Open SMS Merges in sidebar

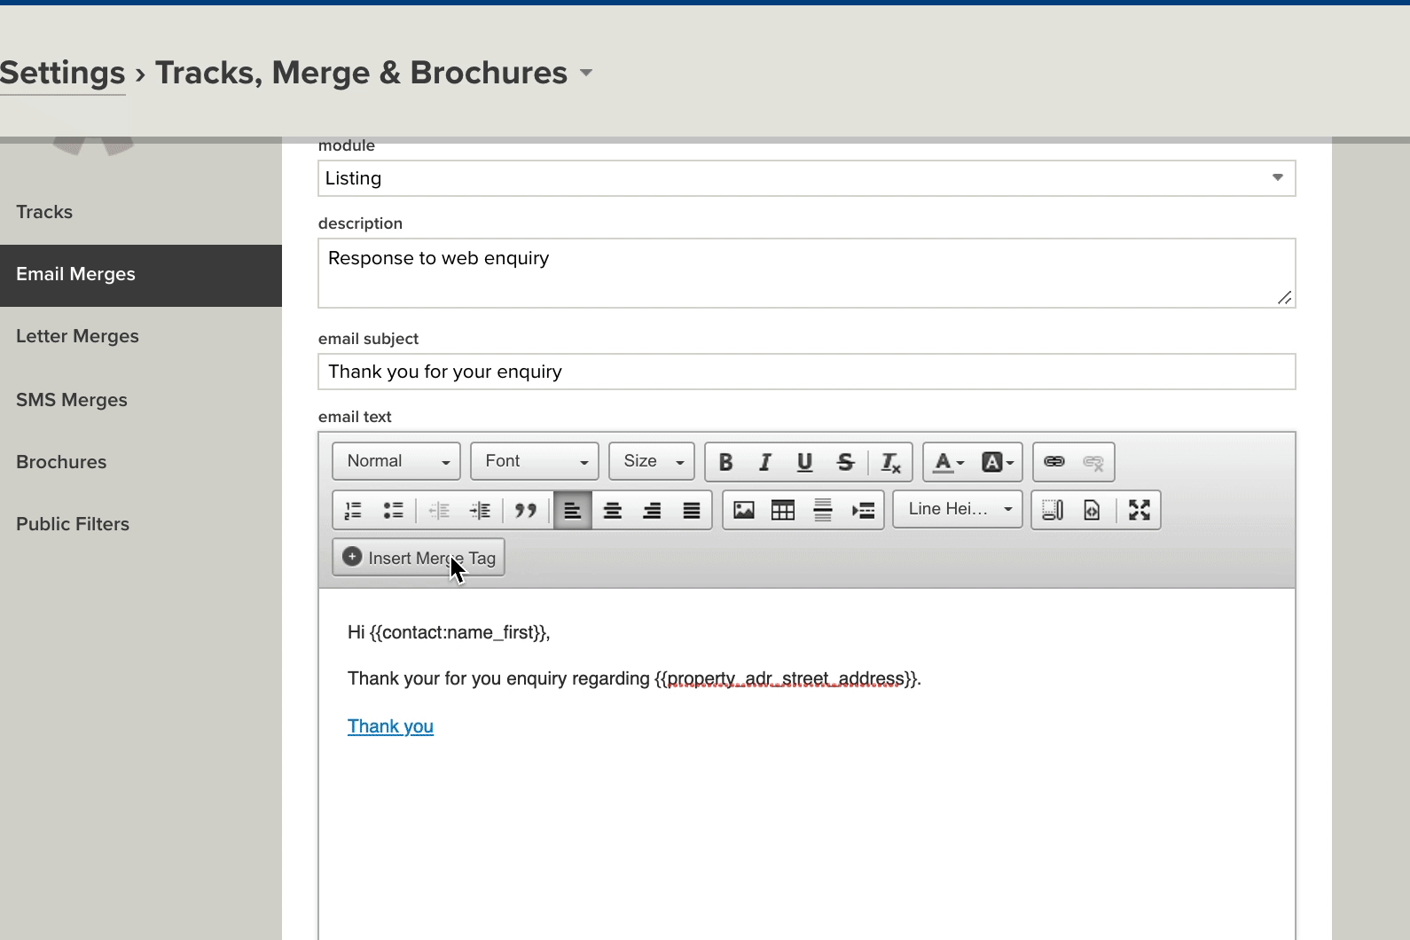pyautogui.click(x=72, y=400)
